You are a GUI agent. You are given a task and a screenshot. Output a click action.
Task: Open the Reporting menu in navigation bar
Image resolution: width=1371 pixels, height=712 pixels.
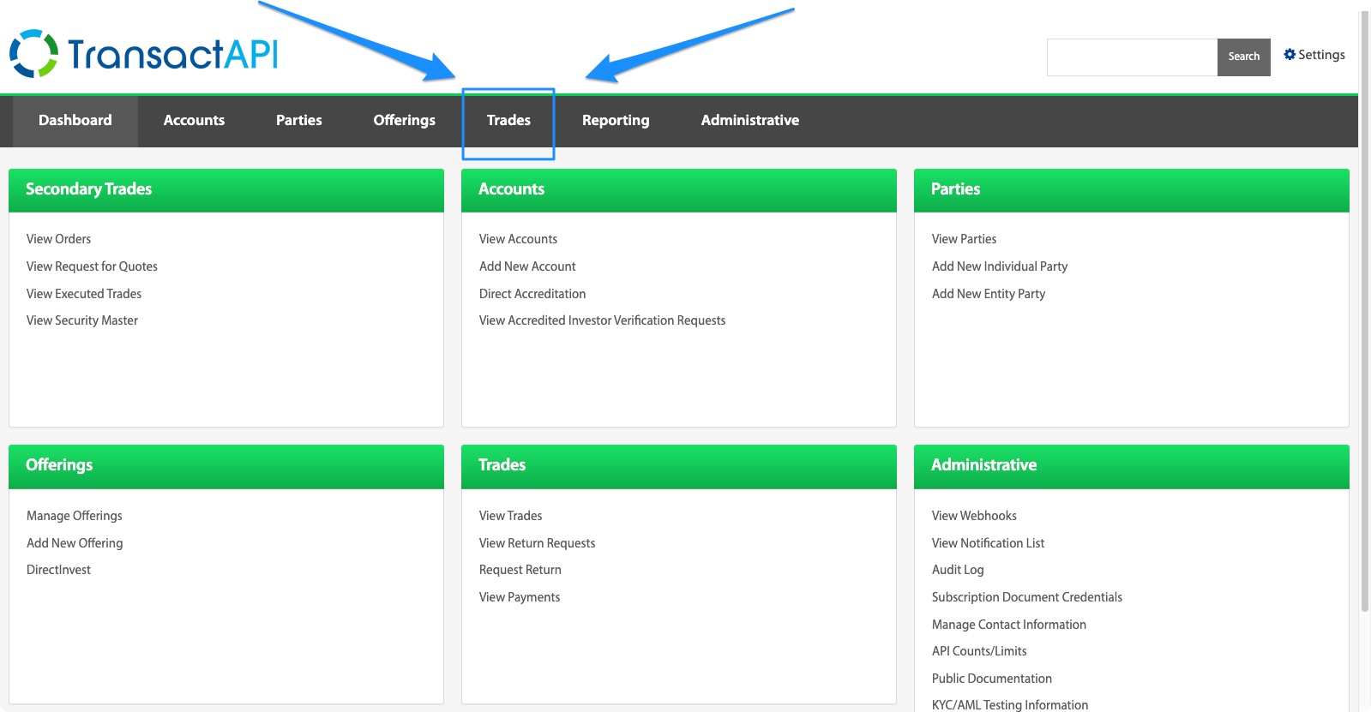616,121
